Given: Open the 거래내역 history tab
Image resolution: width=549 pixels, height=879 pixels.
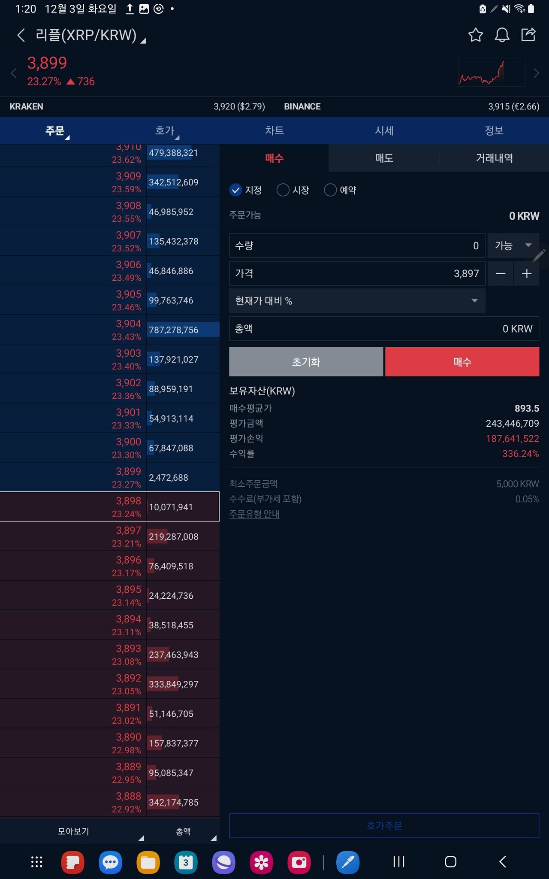Looking at the screenshot, I should point(494,158).
